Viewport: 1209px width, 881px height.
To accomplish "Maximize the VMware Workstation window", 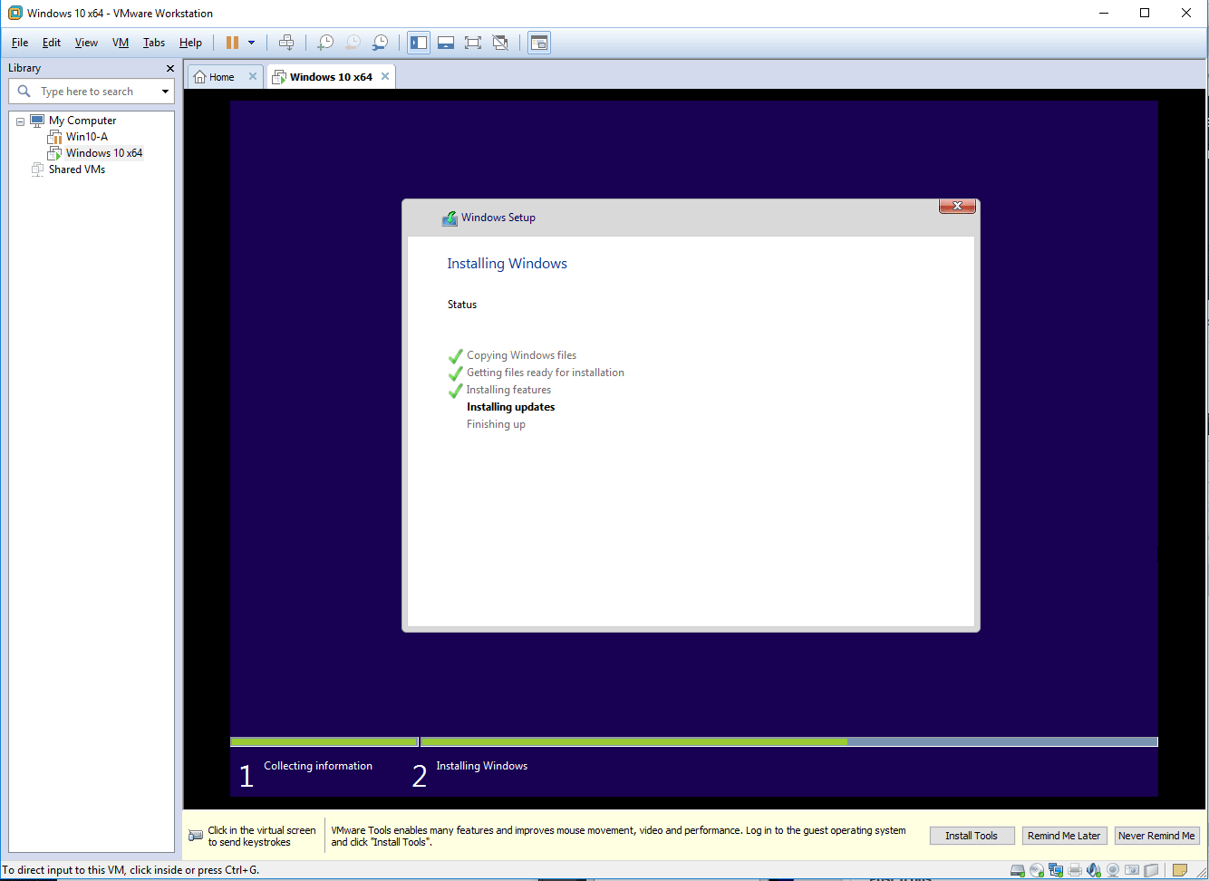I will point(1145,13).
